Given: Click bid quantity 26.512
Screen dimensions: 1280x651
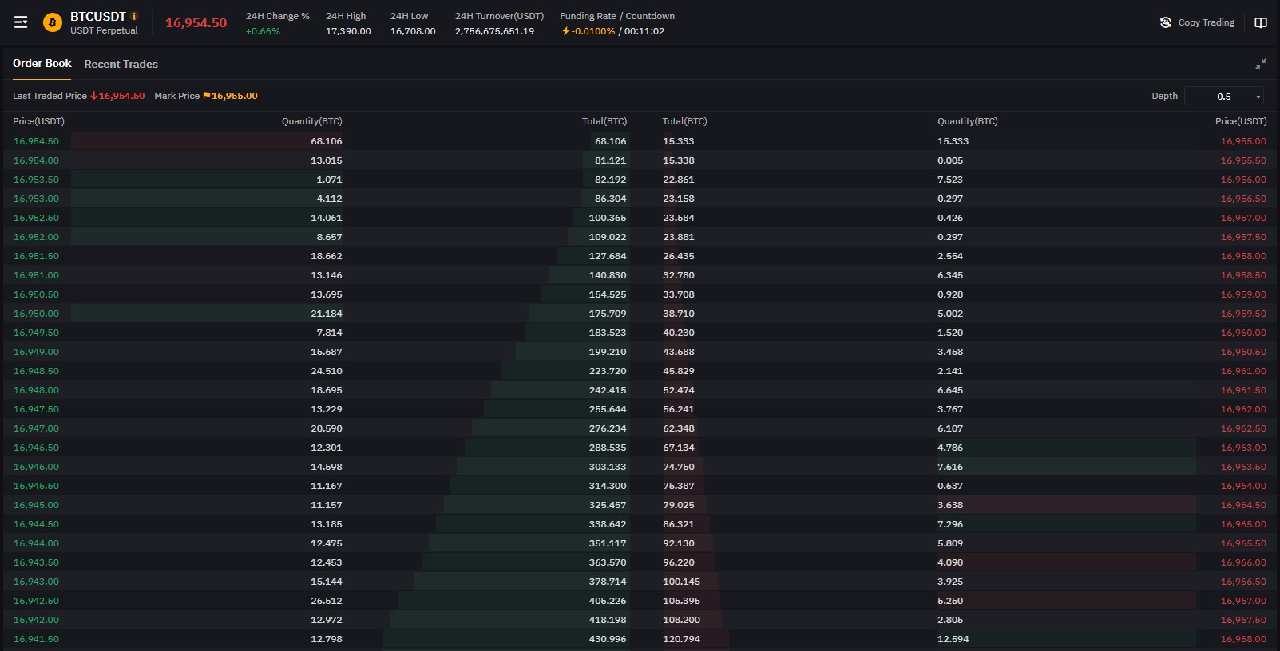Looking at the screenshot, I should tap(327, 601).
